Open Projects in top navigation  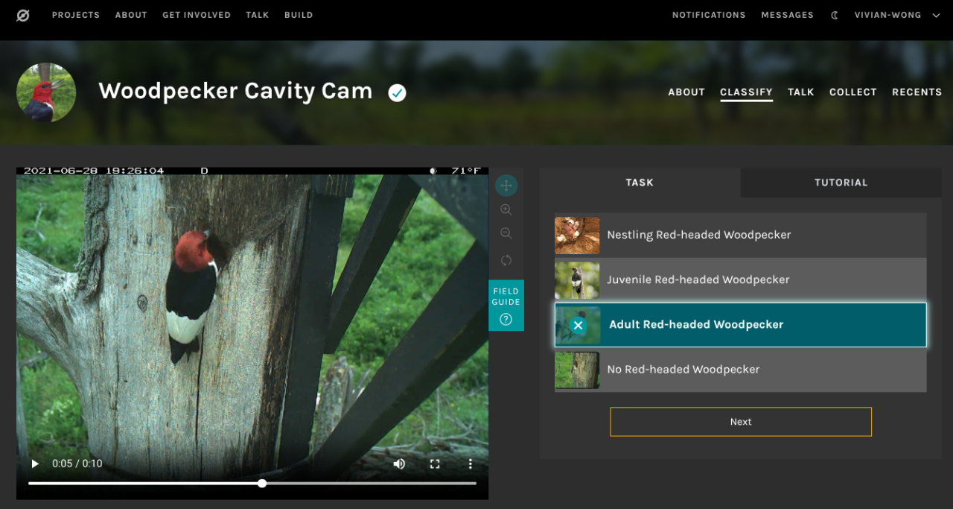pyautogui.click(x=76, y=15)
